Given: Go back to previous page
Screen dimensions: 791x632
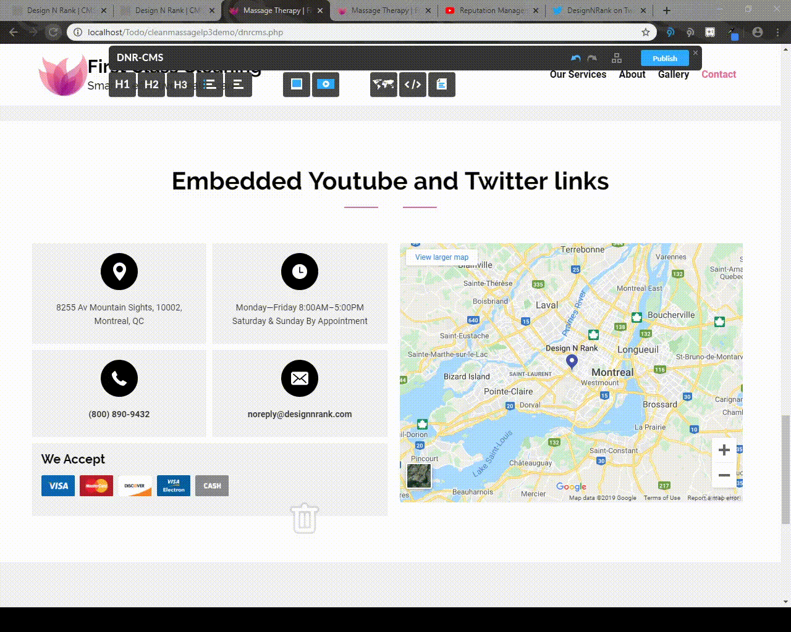Looking at the screenshot, I should pos(14,32).
